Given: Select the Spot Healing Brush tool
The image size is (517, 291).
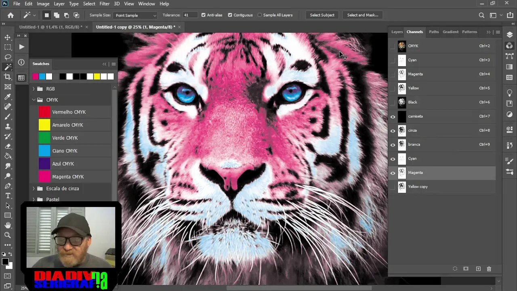Looking at the screenshot, I should tap(8, 107).
